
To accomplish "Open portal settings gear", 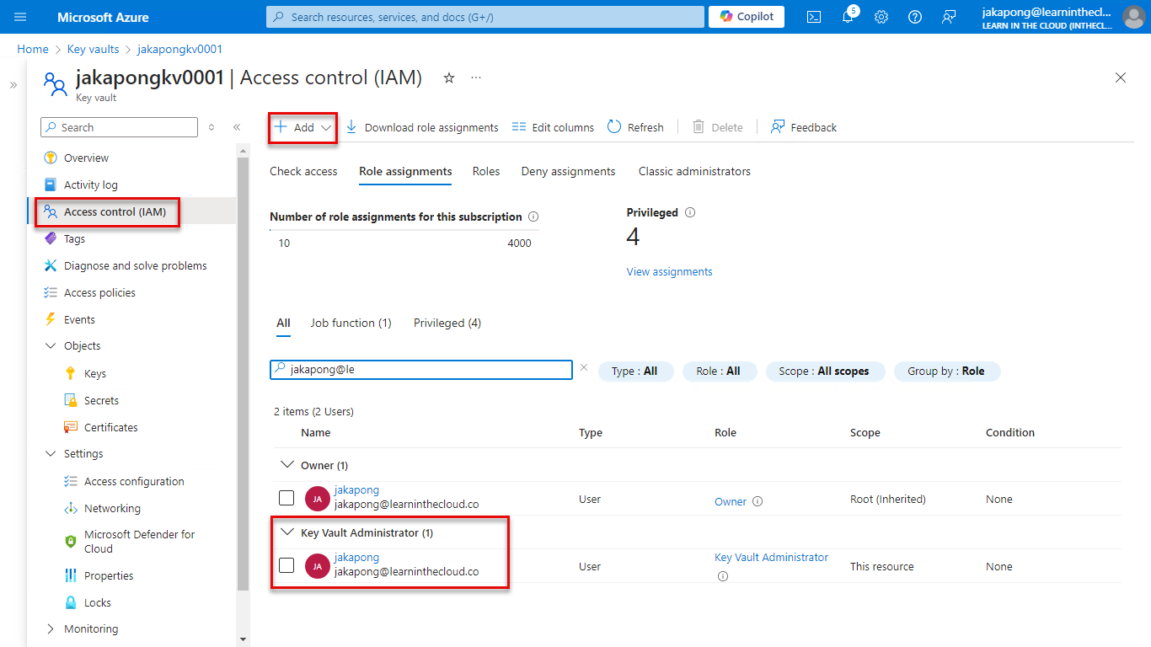I will tap(881, 17).
